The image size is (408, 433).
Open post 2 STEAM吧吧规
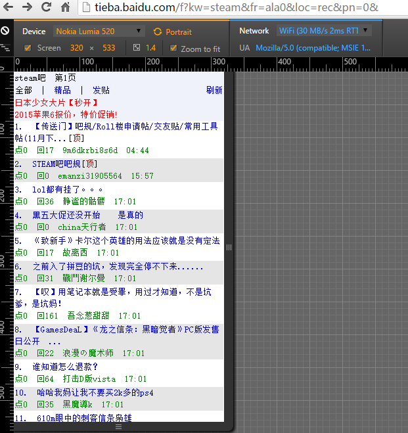(x=56, y=164)
